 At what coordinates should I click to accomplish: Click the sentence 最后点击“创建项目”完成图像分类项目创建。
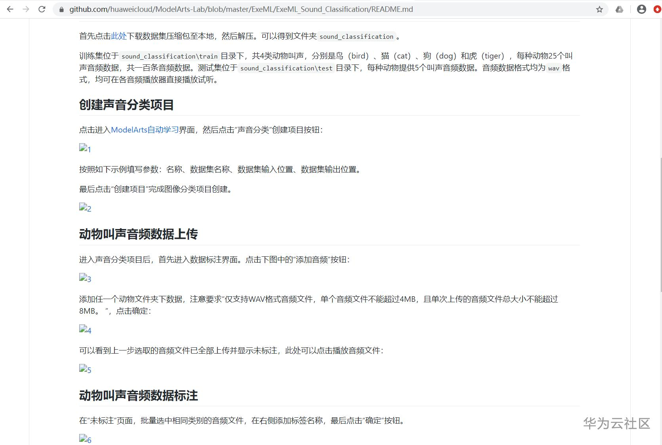pyautogui.click(x=157, y=189)
